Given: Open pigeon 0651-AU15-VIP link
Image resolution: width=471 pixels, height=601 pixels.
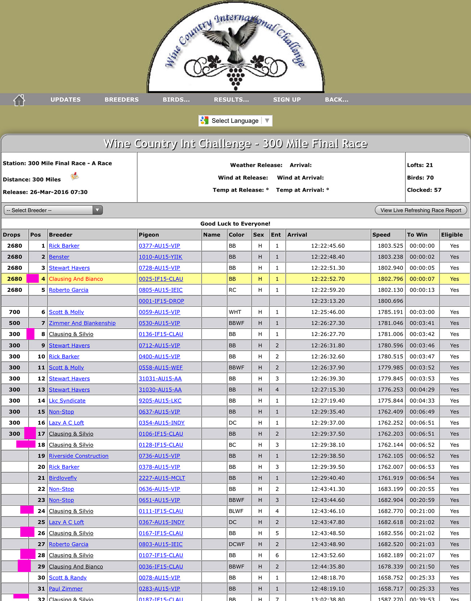Looking at the screenshot, I should [x=159, y=500].
